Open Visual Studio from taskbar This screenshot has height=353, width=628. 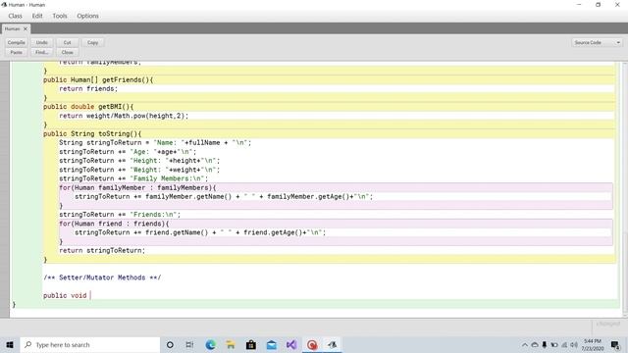click(291, 344)
